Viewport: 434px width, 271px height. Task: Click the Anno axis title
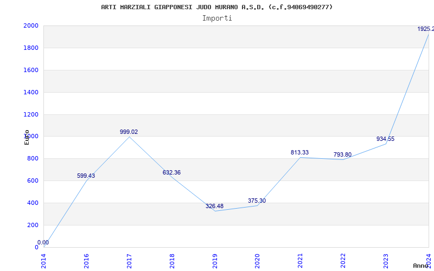click(x=420, y=266)
